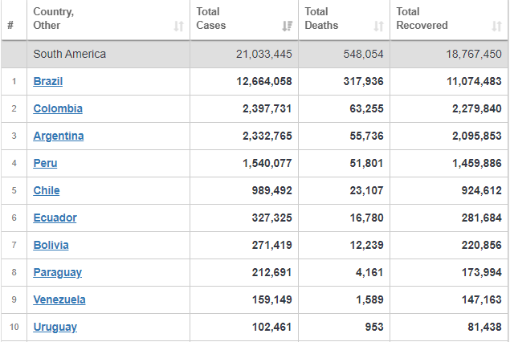Open the Brazil country link
This screenshot has width=510, height=342.
point(48,81)
